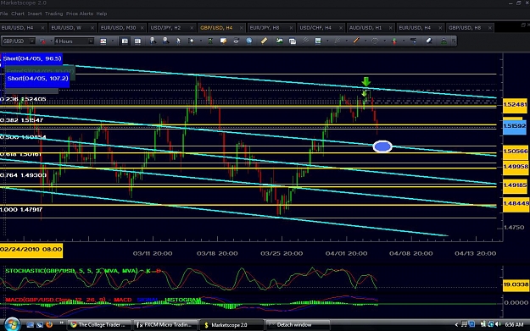The height and width of the screenshot is (331, 530).
Task: Click the globe icon in toolbar
Action: click(x=249, y=41)
